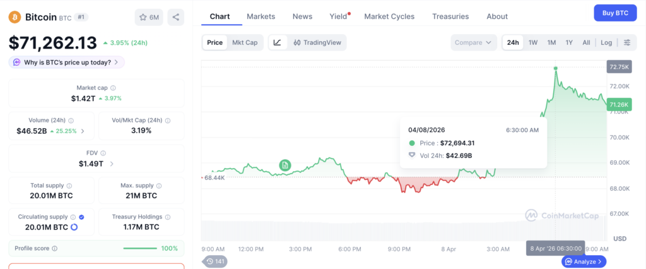Select the All time range
Viewport: 646px width, 269px height.
586,42
